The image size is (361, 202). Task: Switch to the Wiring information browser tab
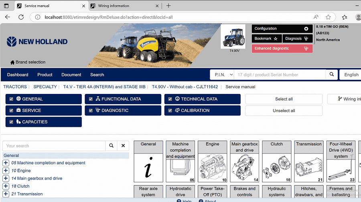114,6
